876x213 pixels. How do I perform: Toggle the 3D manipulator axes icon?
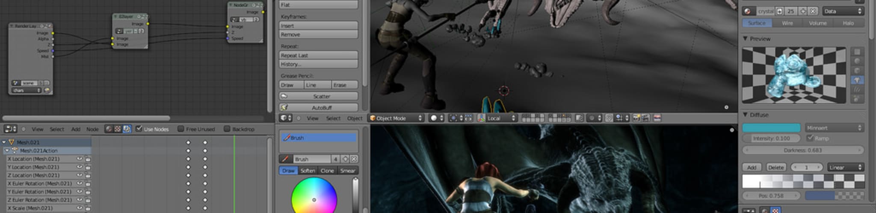point(481,118)
